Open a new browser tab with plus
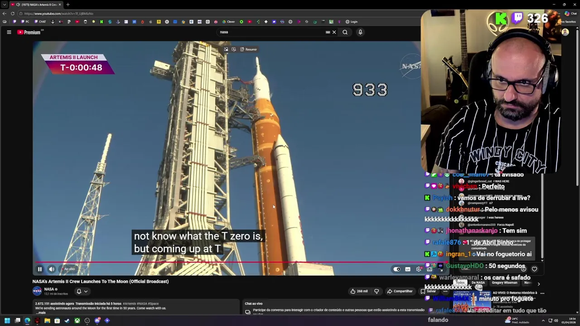This screenshot has width=580, height=326. point(68,5)
